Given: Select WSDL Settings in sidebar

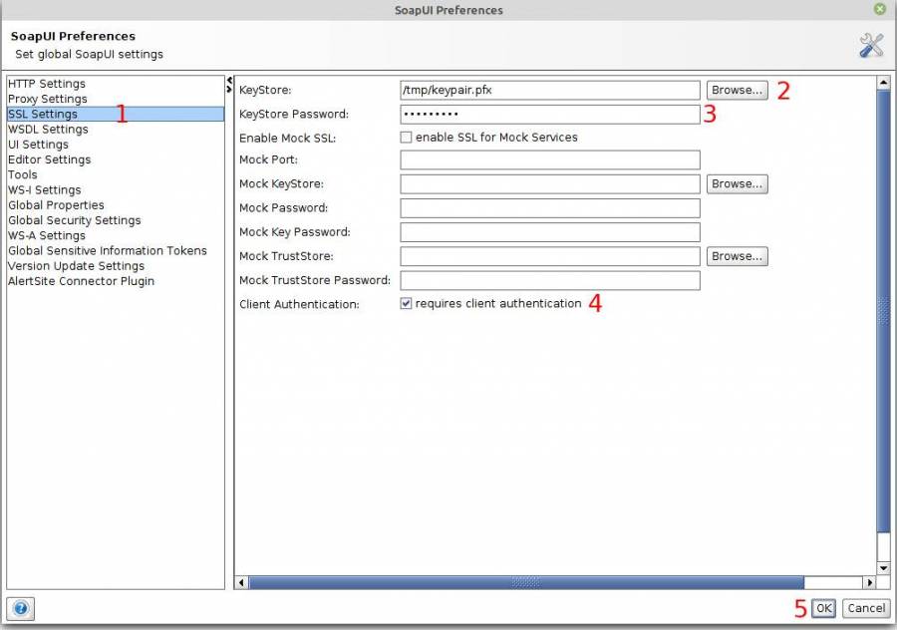Looking at the screenshot, I should (48, 130).
